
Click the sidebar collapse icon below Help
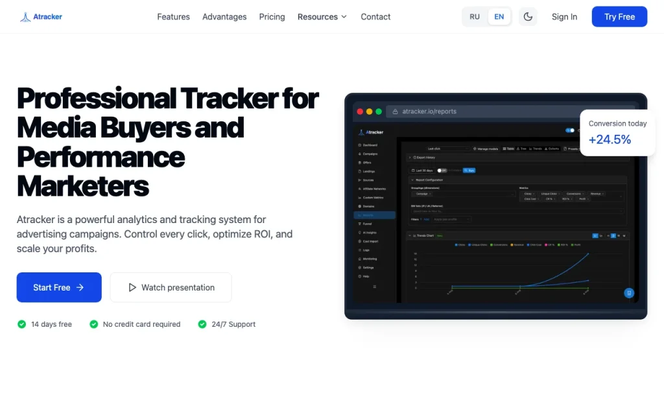tap(374, 287)
